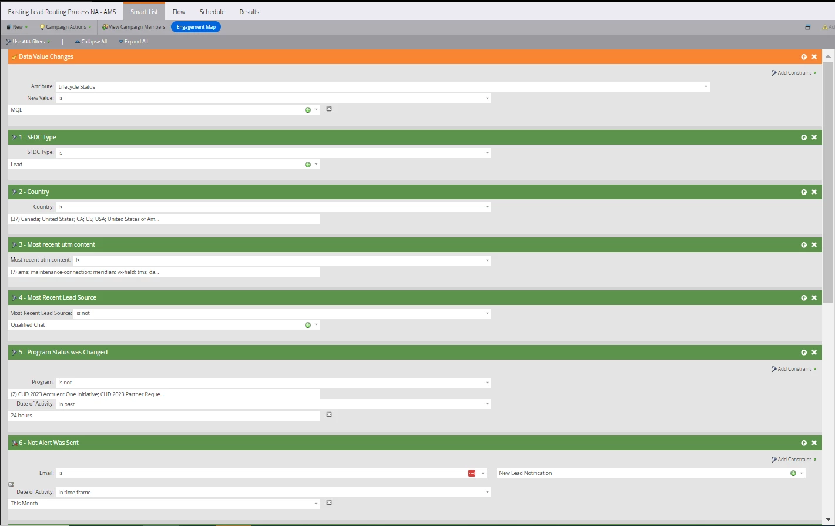Open the Program 'is not' operator dropdown

[487, 383]
